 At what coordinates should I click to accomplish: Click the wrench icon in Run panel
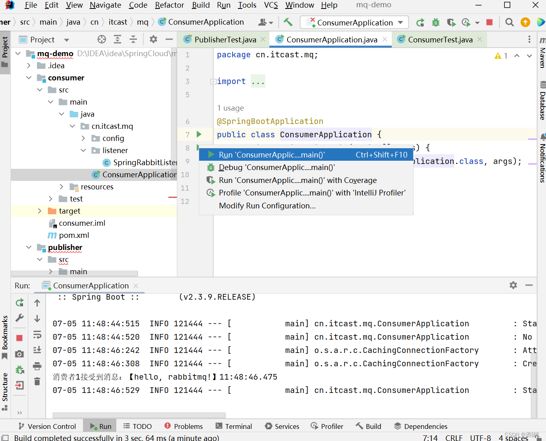point(19,318)
